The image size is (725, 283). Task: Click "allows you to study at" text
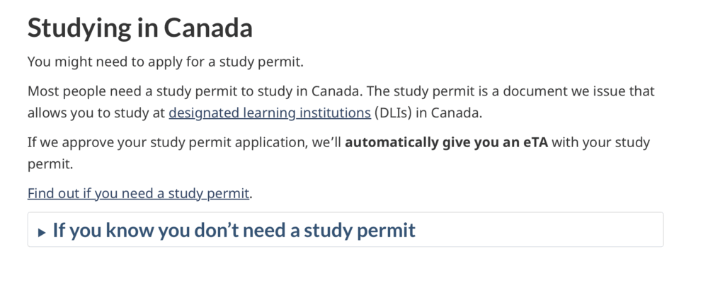[x=96, y=112]
